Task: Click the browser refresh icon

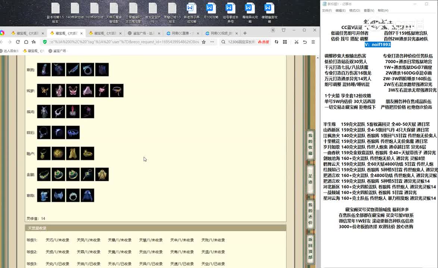Action: pyautogui.click(x=18, y=42)
